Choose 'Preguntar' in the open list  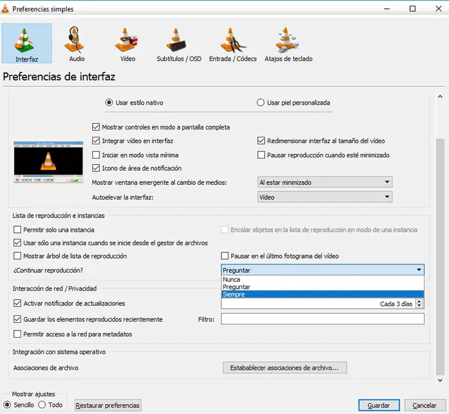click(x=323, y=287)
